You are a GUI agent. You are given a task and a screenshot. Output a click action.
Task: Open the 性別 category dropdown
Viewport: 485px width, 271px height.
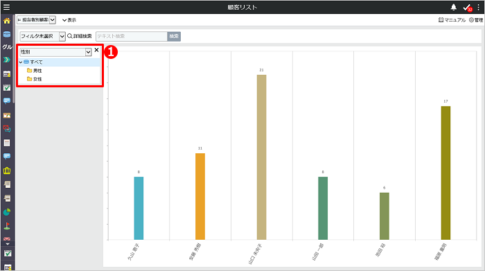pos(55,52)
